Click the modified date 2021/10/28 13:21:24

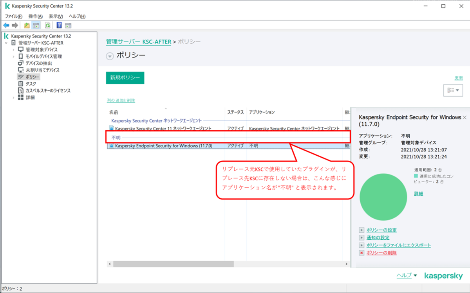point(424,156)
